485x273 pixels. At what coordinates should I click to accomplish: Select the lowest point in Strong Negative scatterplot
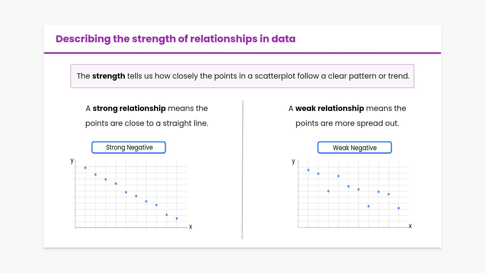click(x=177, y=219)
